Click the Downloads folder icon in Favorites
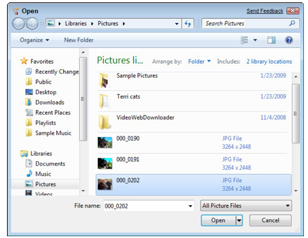 tap(29, 102)
